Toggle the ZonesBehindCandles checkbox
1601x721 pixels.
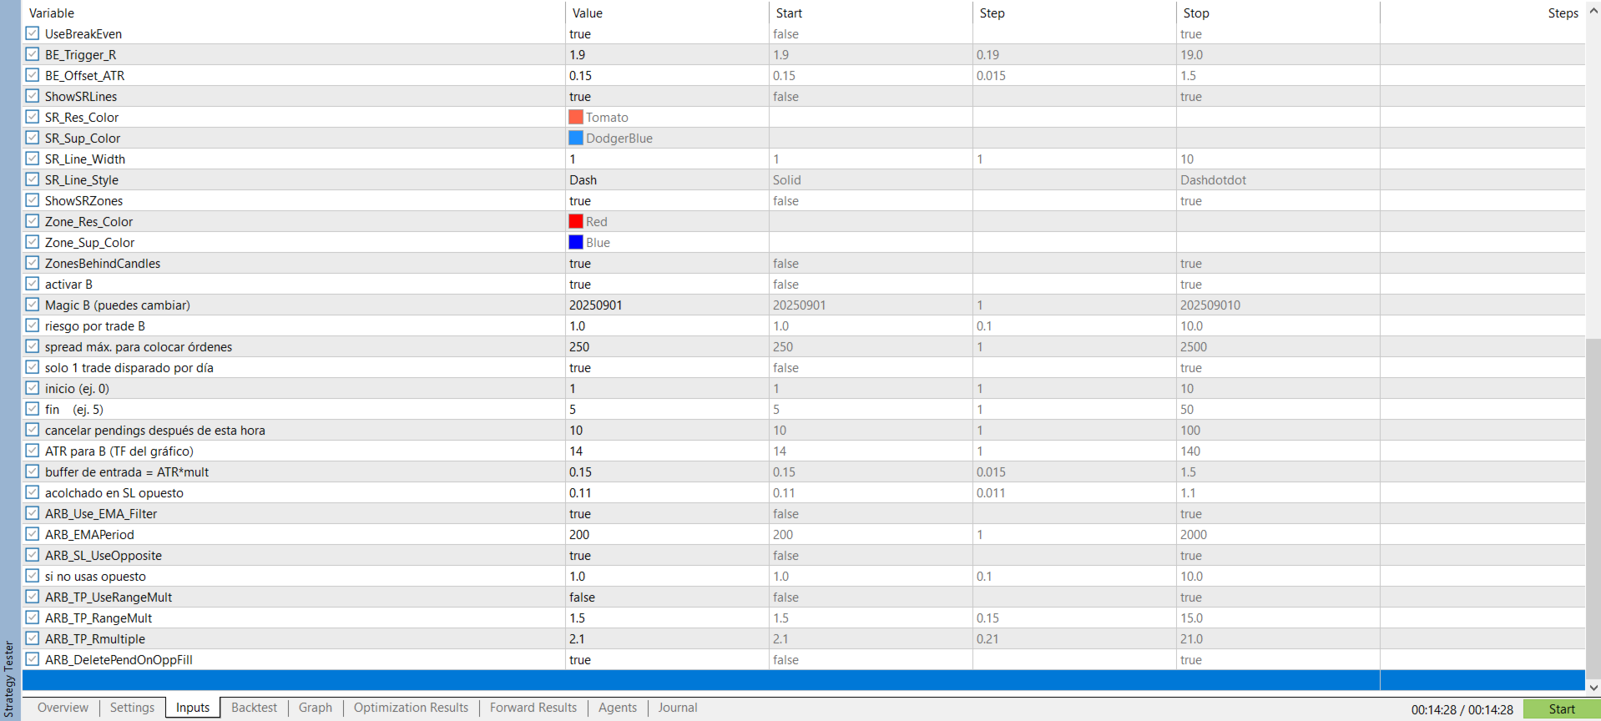(x=32, y=263)
